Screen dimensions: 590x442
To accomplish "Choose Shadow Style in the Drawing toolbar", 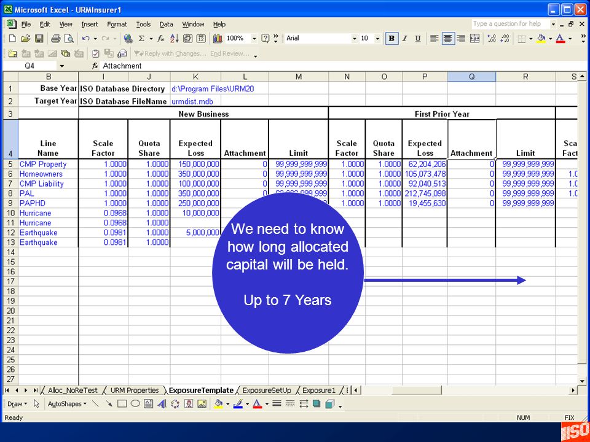I will click(317, 404).
